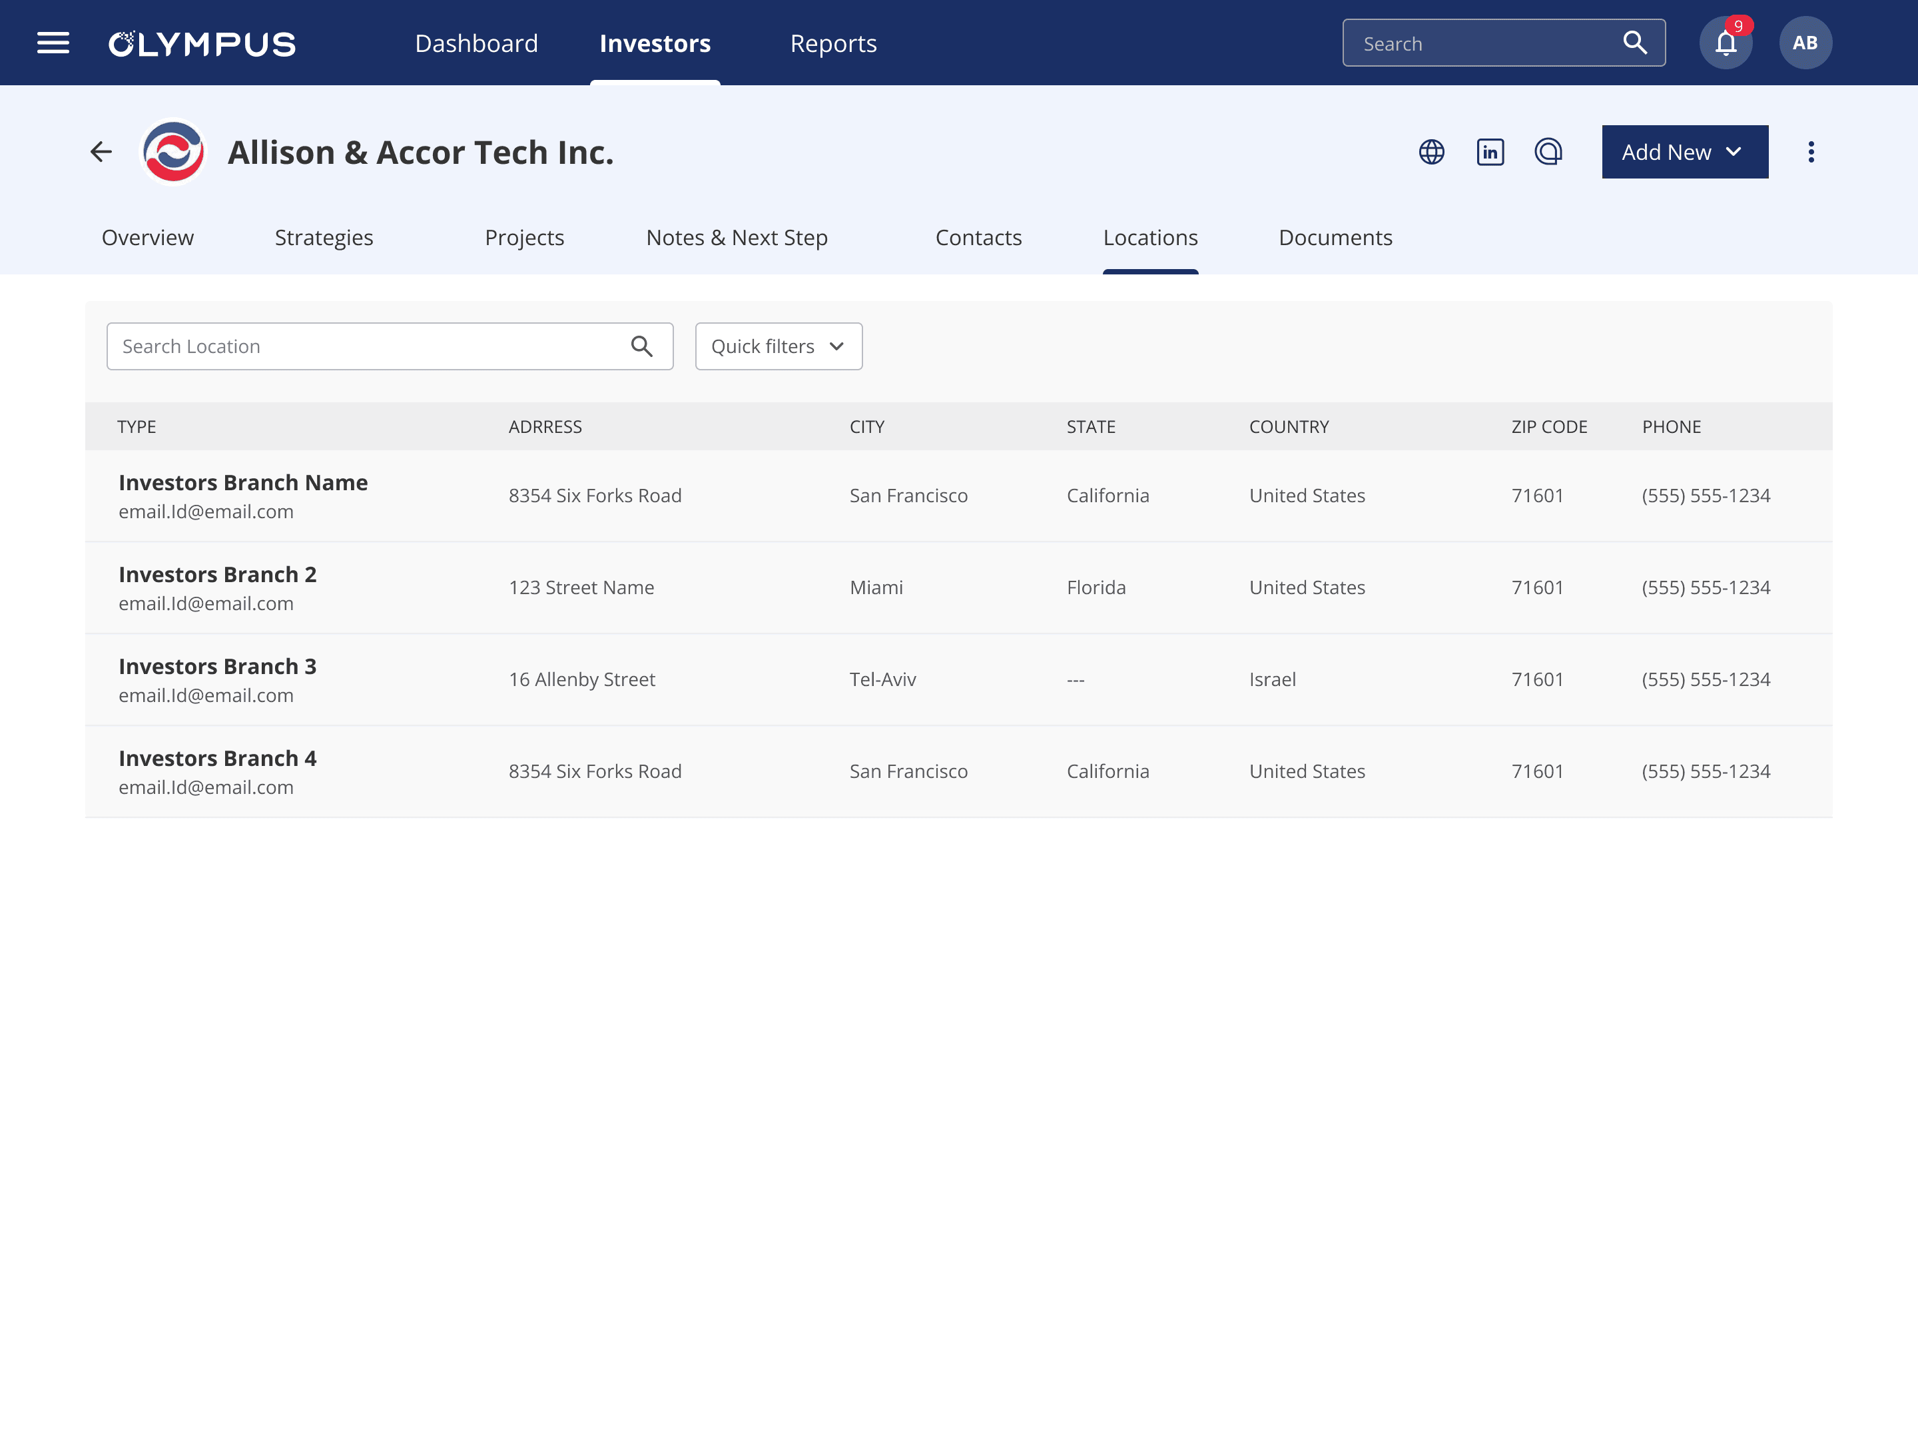The width and height of the screenshot is (1918, 1444).
Task: Open the Investors Branch 3 row
Action: tap(216, 667)
